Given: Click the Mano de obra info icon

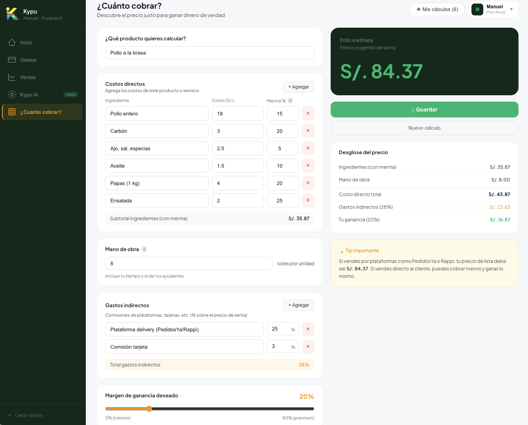Looking at the screenshot, I should click(144, 249).
